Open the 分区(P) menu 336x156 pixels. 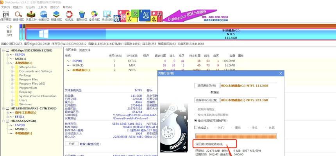coord(30,7)
